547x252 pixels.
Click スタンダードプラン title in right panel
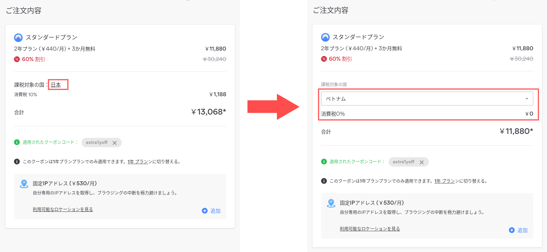coord(358,37)
